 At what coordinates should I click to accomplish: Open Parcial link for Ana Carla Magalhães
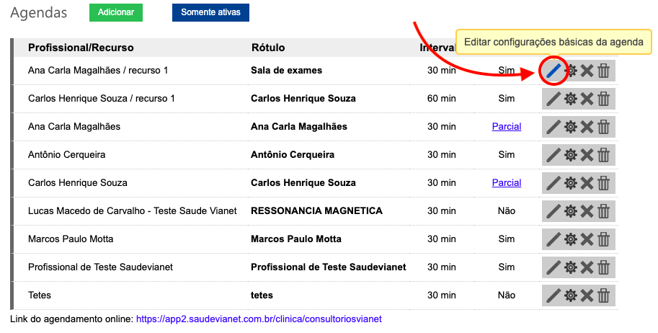pos(506,127)
